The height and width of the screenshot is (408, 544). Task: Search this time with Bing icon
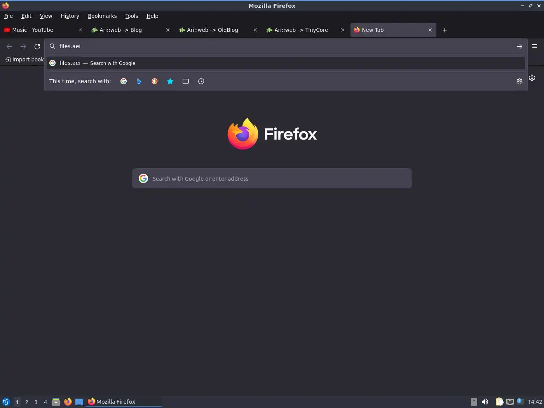click(139, 81)
